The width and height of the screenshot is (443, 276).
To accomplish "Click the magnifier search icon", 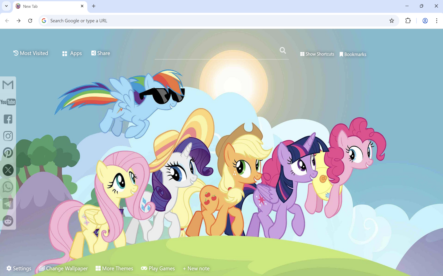I will coord(283,51).
